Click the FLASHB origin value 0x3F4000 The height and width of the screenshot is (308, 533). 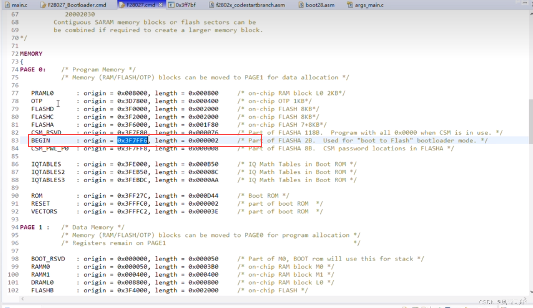pyautogui.click(x=132, y=290)
